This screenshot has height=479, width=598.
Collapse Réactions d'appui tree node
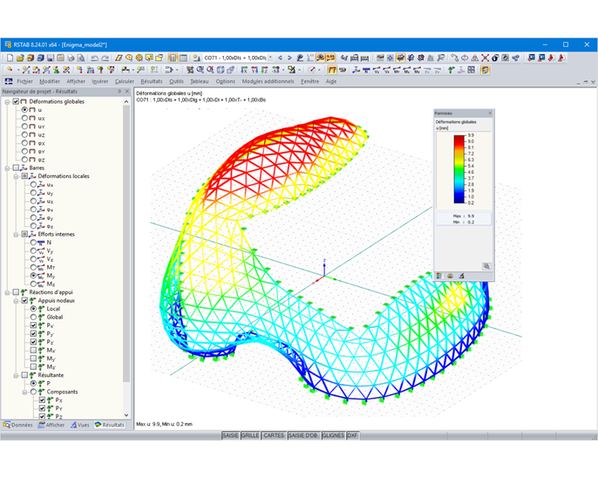pyautogui.click(x=7, y=293)
